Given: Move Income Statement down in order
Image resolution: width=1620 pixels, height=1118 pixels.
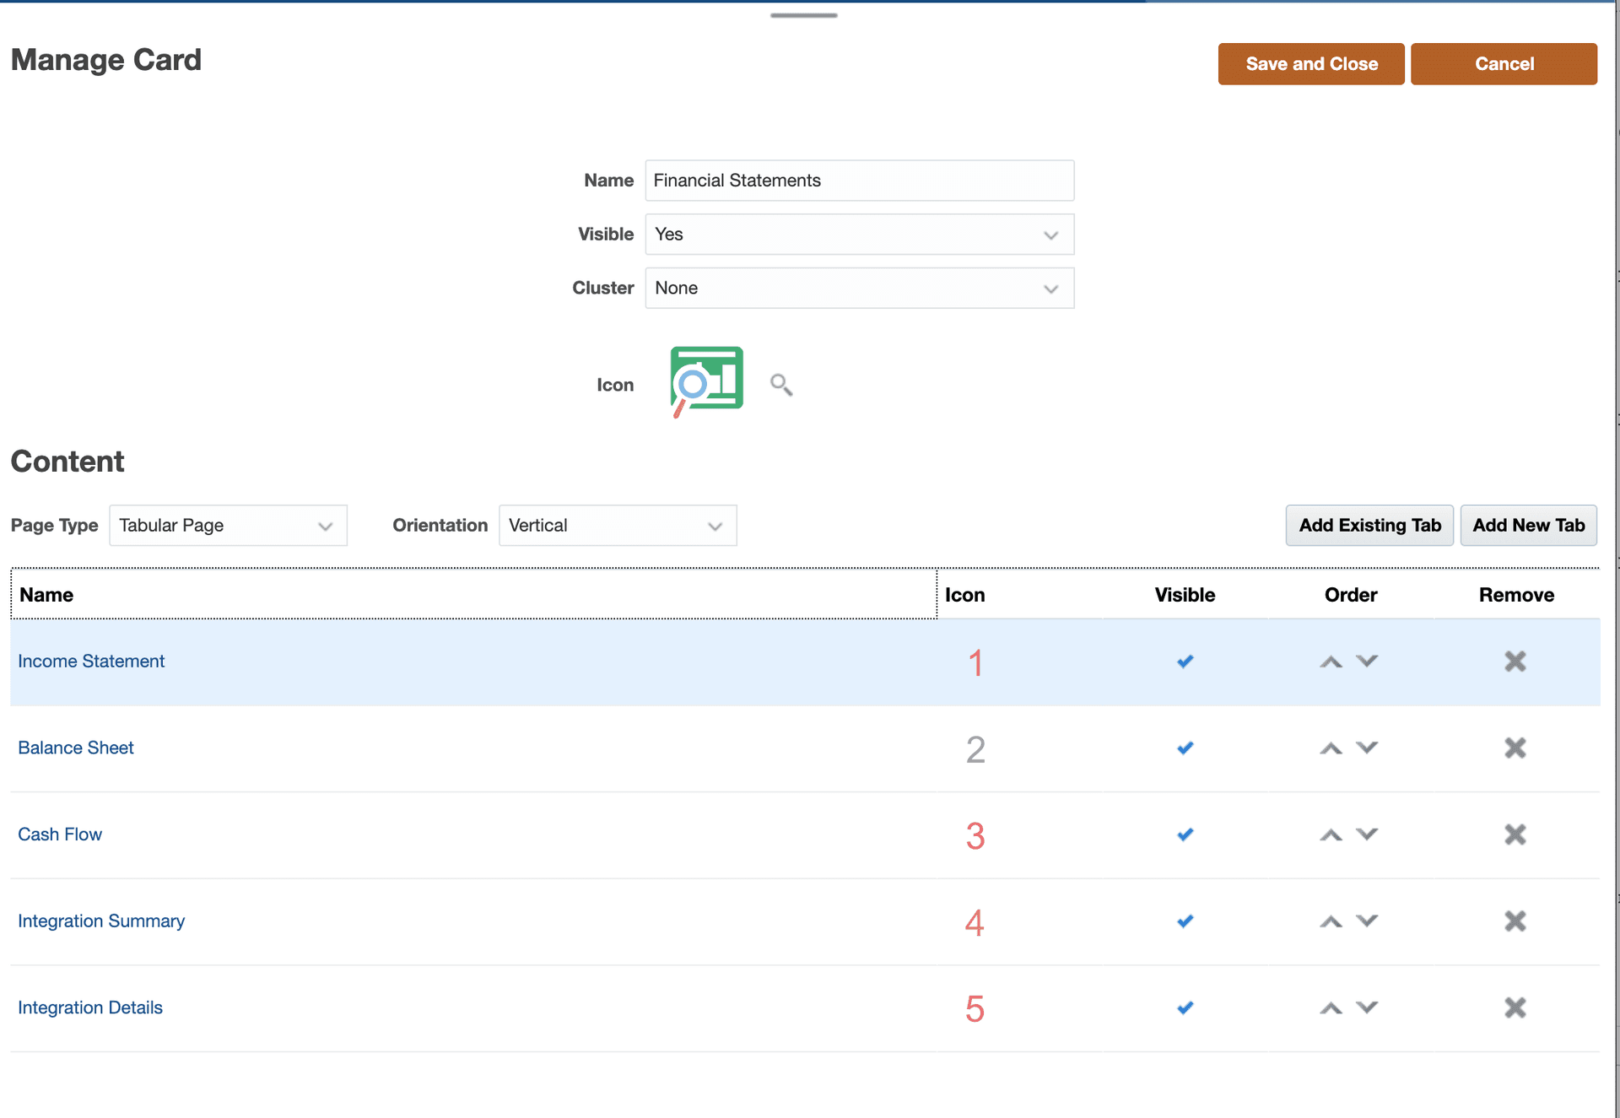Looking at the screenshot, I should coord(1367,661).
